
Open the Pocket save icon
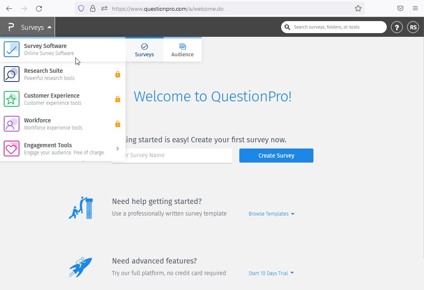(x=400, y=8)
